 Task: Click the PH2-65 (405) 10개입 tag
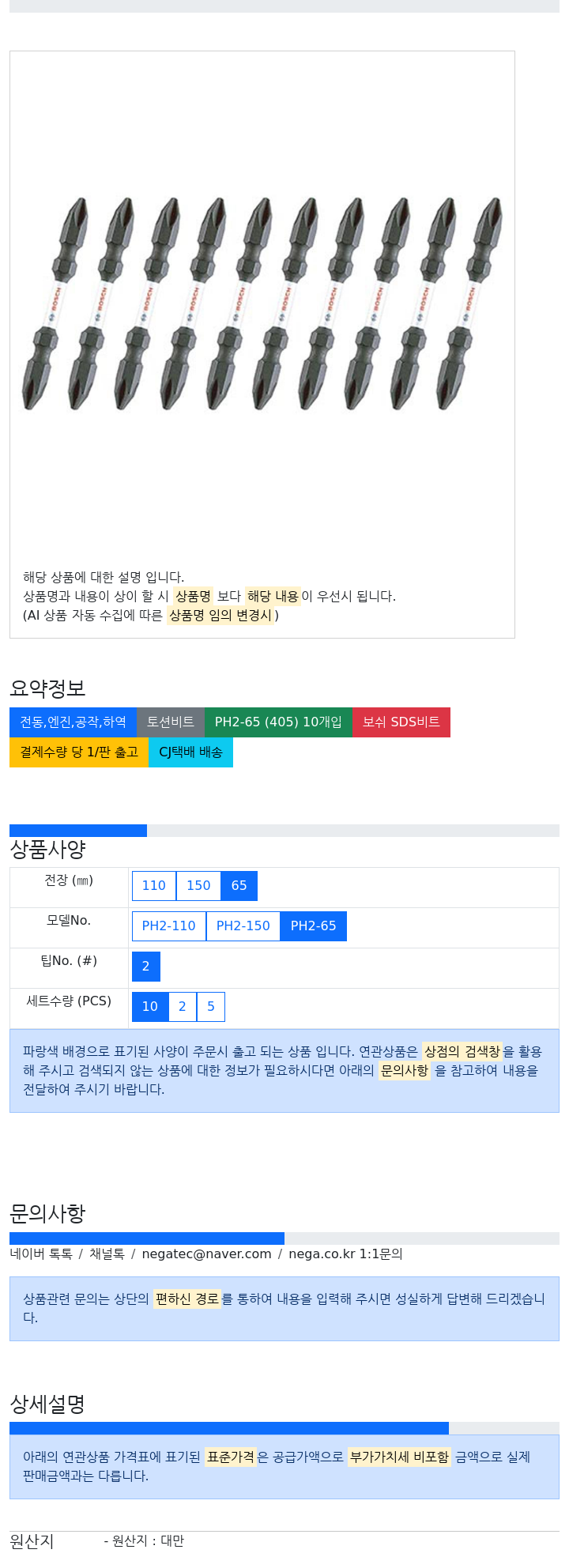tap(278, 722)
